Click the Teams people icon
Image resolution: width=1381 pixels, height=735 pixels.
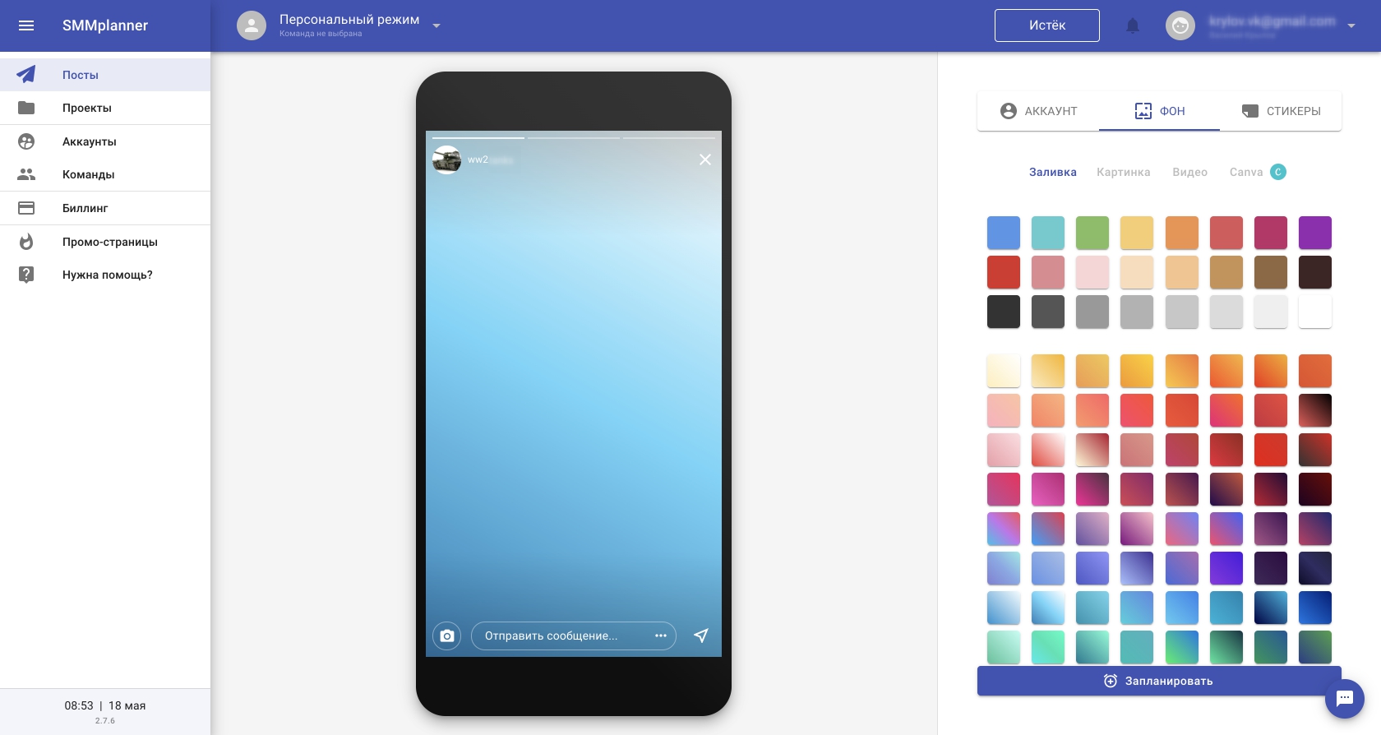point(26,174)
